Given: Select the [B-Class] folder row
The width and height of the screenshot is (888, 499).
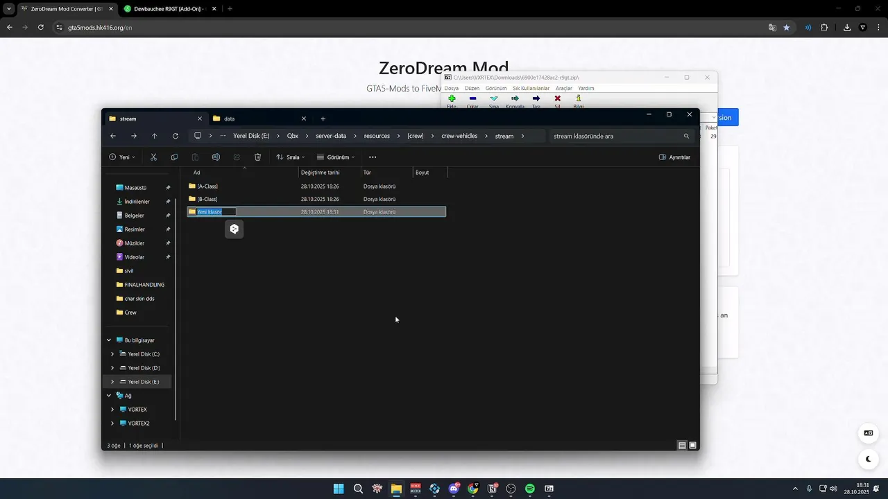Looking at the screenshot, I should point(316,199).
